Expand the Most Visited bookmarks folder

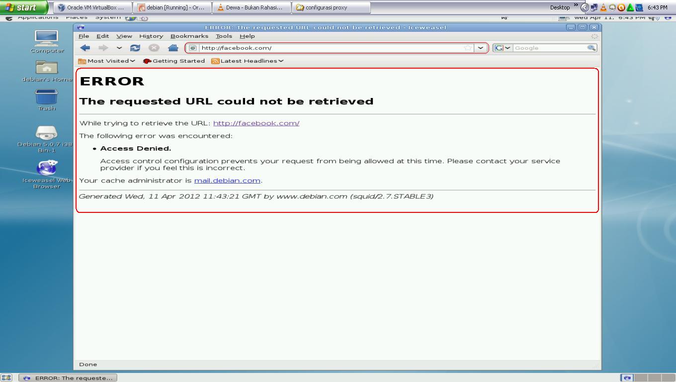[x=107, y=61]
